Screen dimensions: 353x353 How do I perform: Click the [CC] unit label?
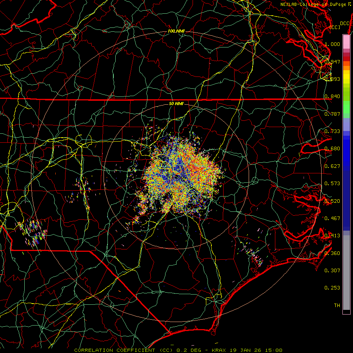[x=335, y=27]
